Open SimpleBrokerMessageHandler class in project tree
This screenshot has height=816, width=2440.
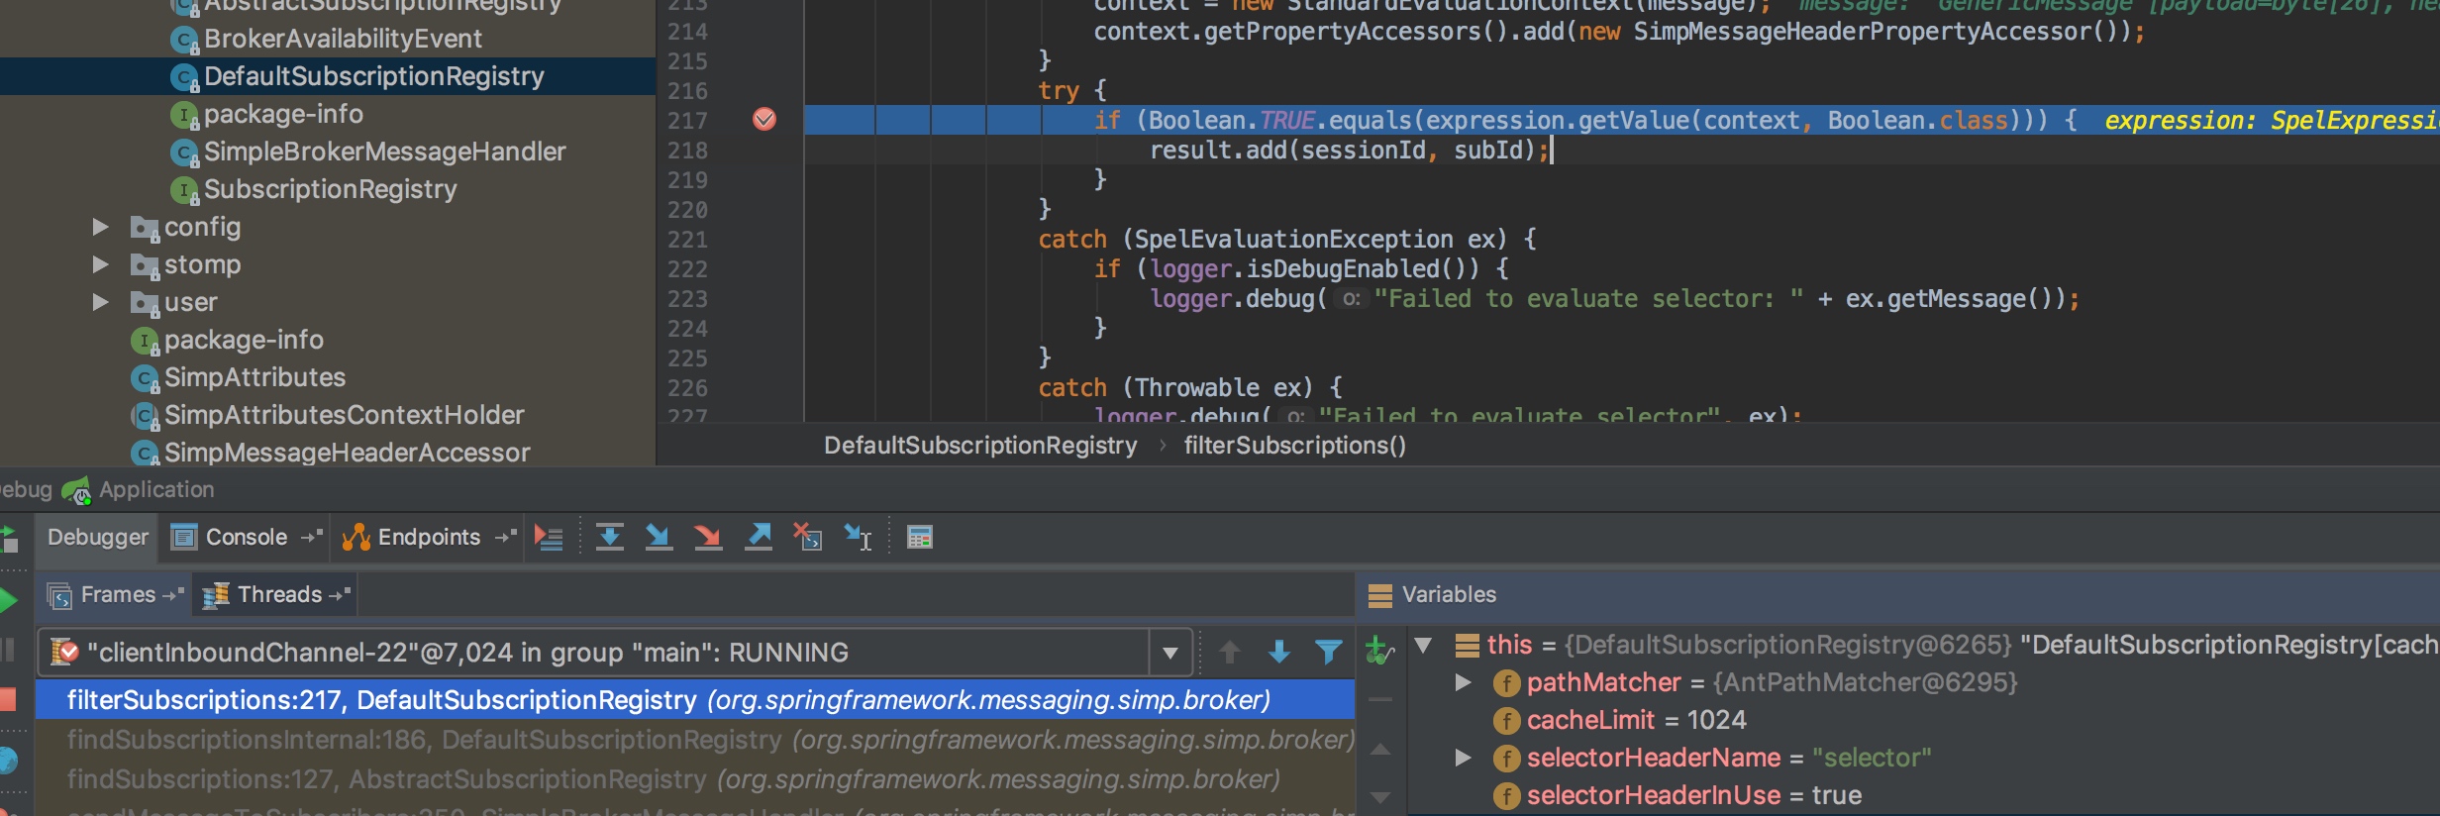[x=384, y=152]
